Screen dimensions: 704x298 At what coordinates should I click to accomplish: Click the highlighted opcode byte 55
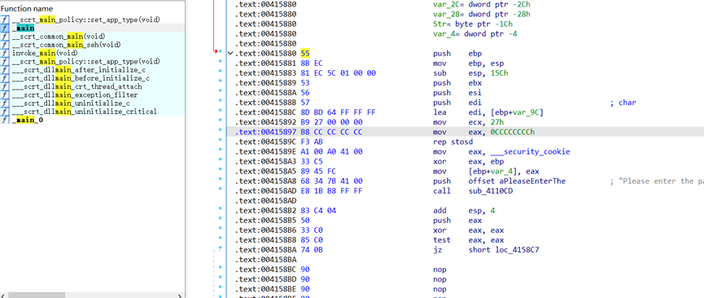click(305, 54)
